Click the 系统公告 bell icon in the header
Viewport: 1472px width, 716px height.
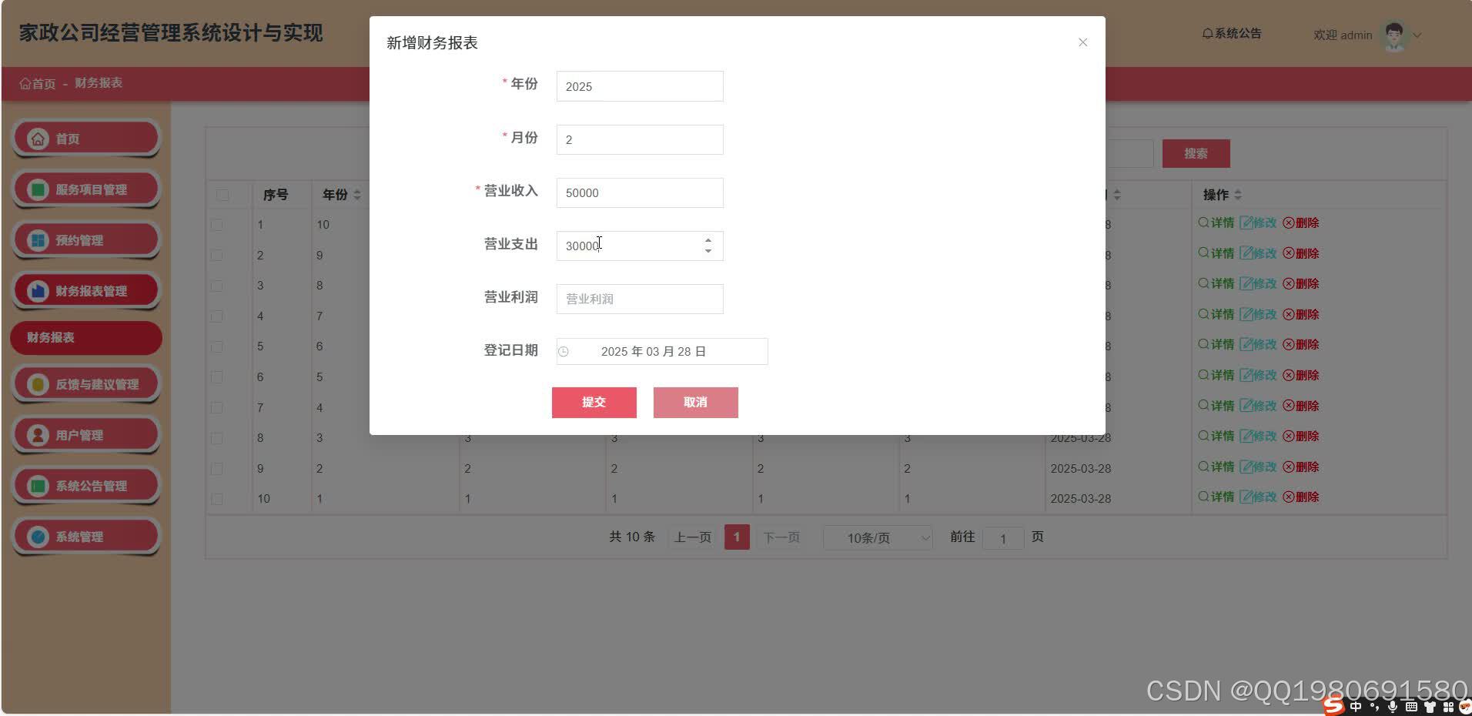coord(1206,33)
